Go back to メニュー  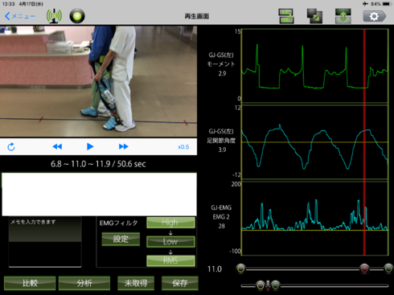(20, 16)
